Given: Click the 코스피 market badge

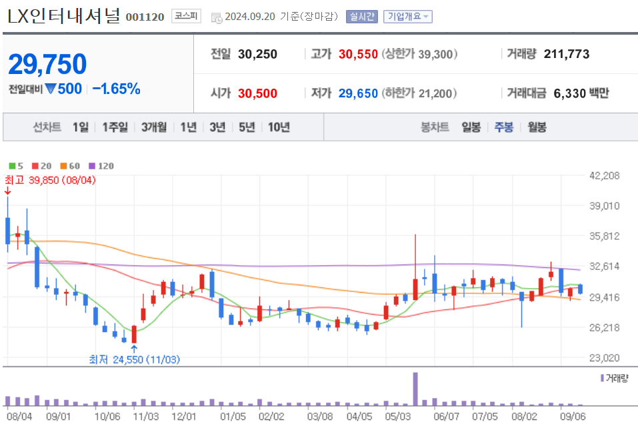Looking at the screenshot, I should [186, 16].
